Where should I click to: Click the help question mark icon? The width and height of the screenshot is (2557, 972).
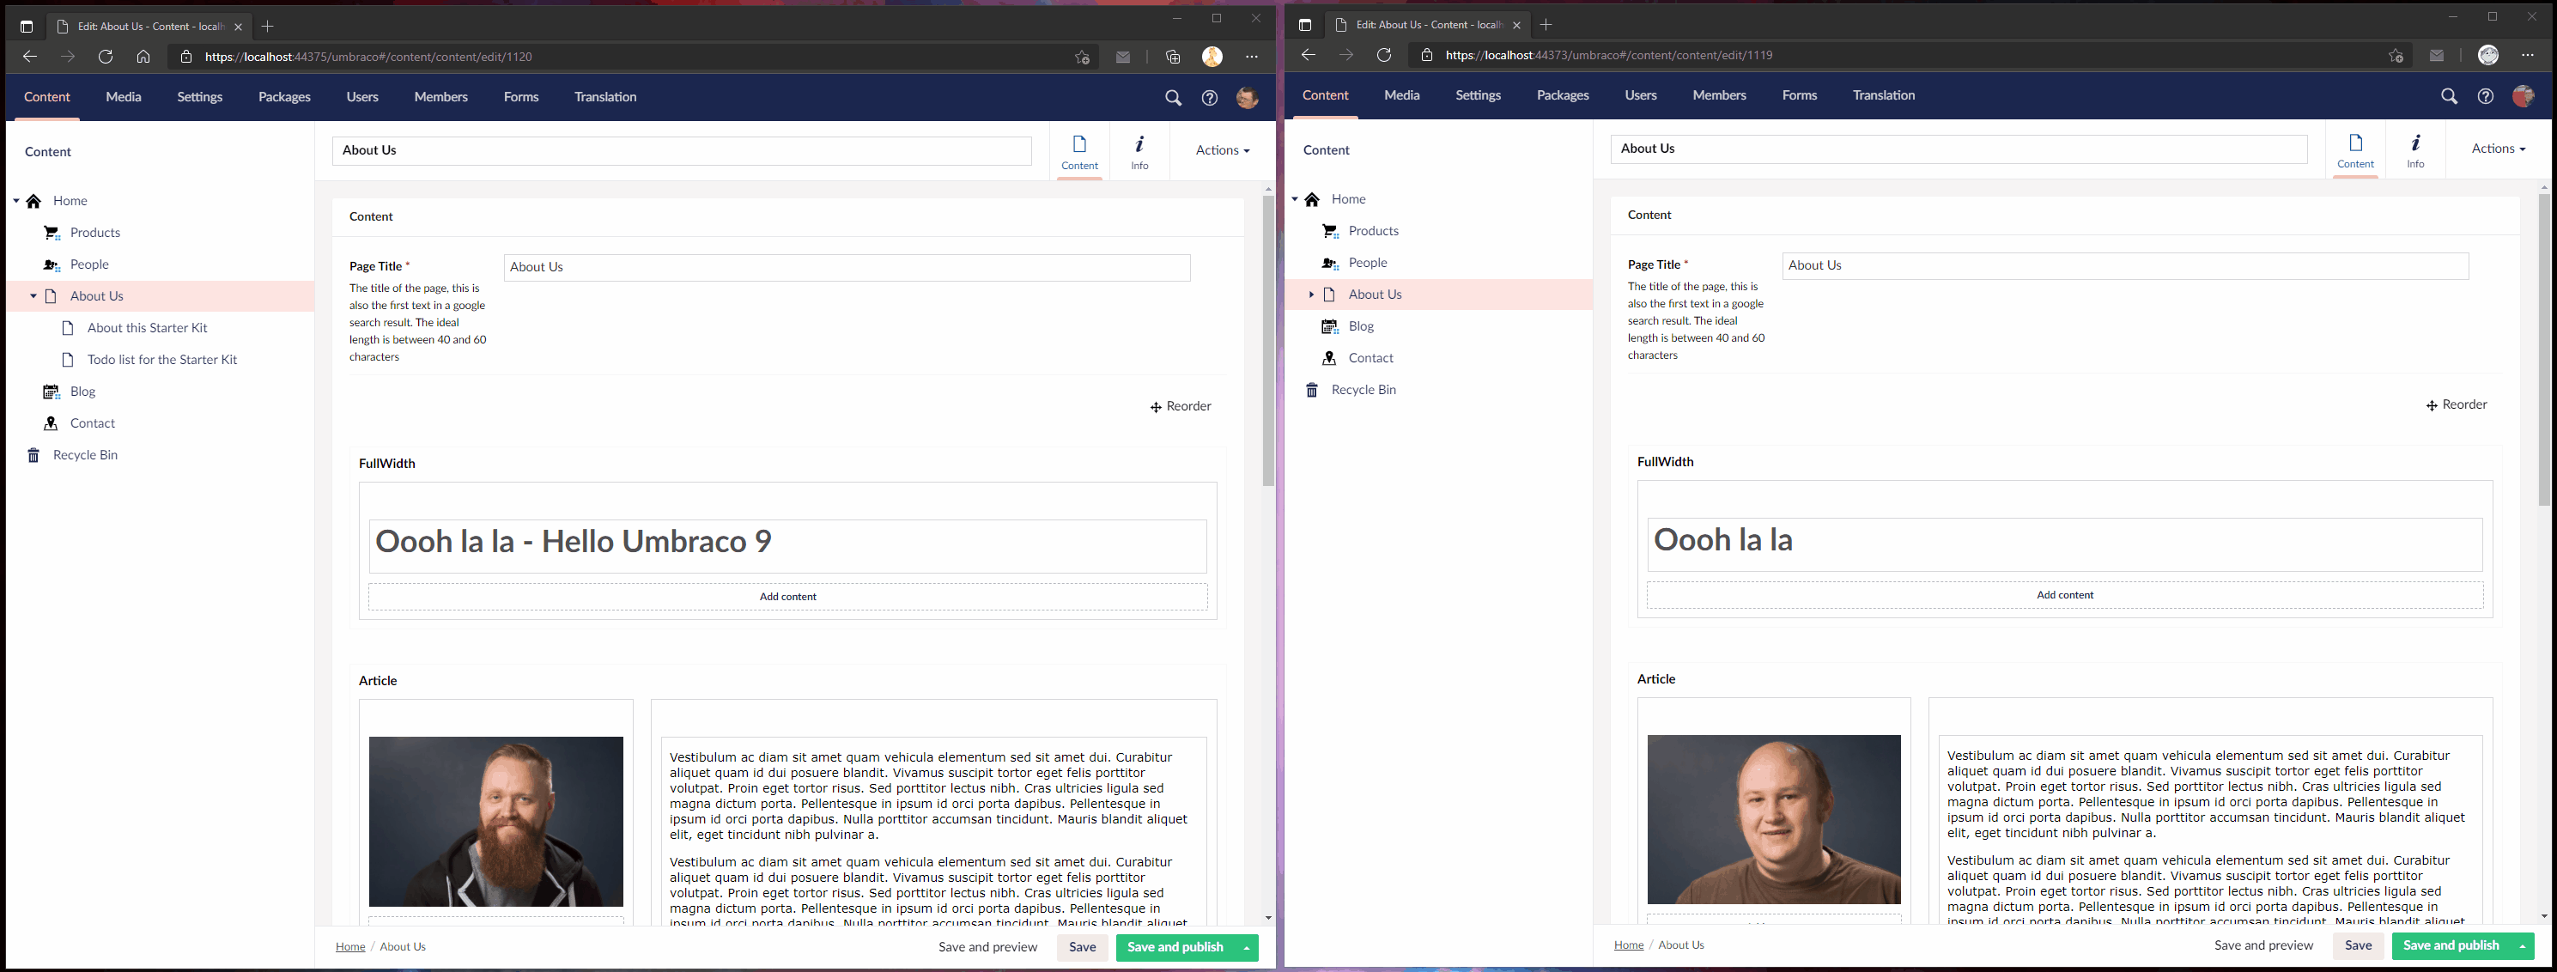click(1209, 97)
